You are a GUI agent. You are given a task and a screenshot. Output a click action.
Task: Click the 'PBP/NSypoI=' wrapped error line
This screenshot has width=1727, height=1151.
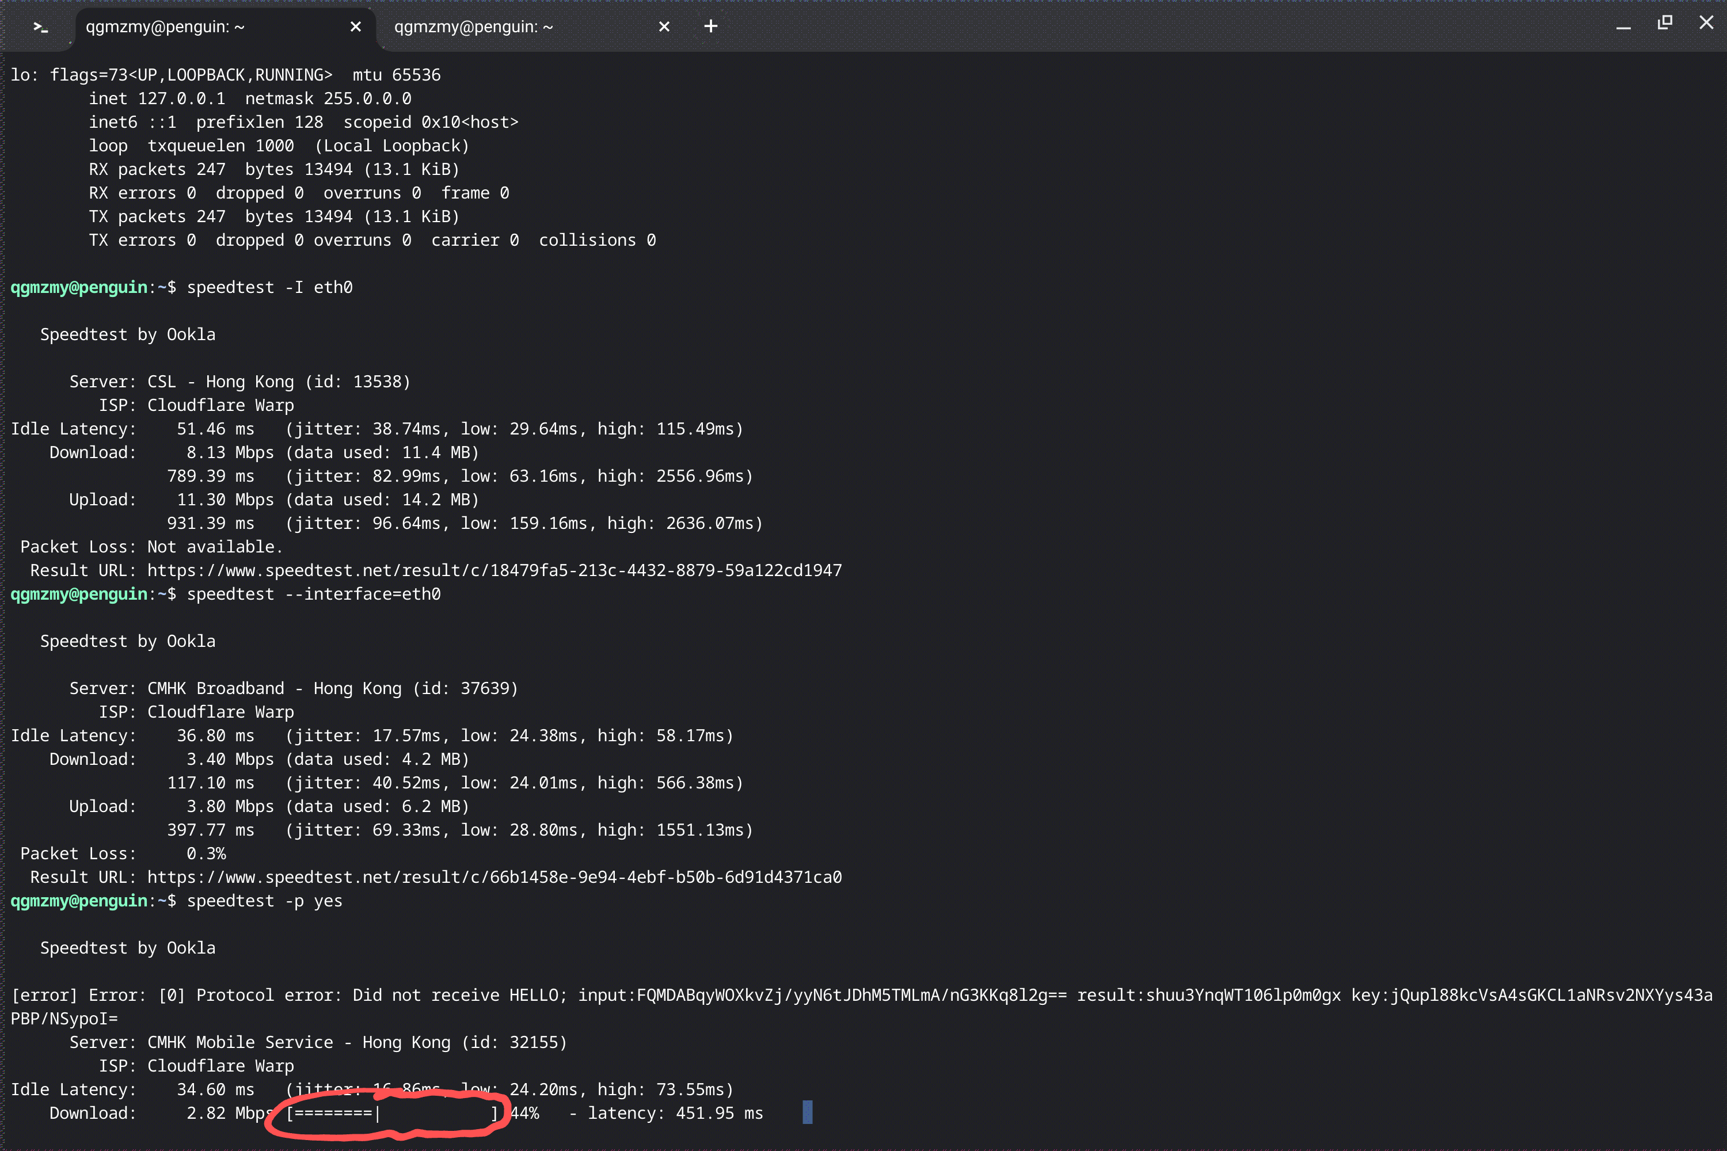pyautogui.click(x=64, y=1019)
